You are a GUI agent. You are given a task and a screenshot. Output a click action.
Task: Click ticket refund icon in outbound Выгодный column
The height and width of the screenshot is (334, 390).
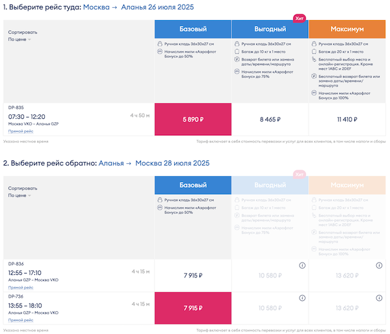tap(237, 58)
